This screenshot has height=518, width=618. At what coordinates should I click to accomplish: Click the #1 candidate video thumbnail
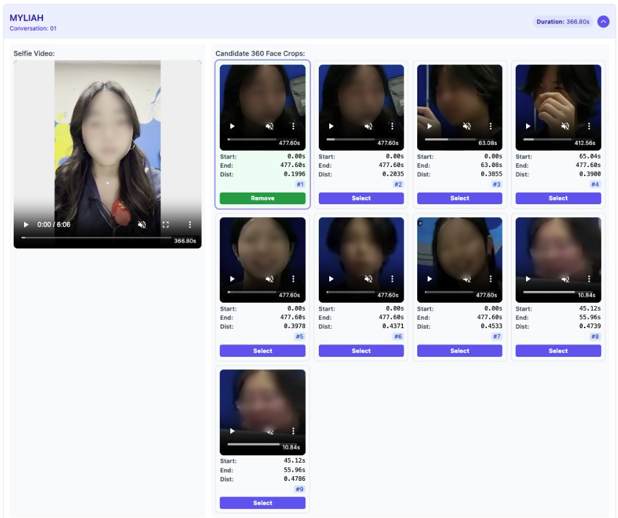pyautogui.click(x=262, y=98)
